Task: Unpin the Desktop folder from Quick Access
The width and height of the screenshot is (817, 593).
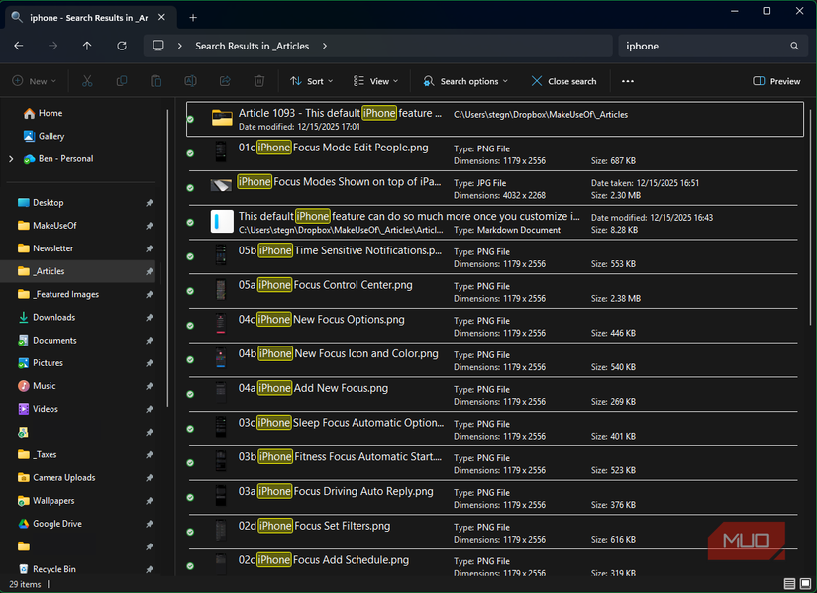Action: point(150,202)
